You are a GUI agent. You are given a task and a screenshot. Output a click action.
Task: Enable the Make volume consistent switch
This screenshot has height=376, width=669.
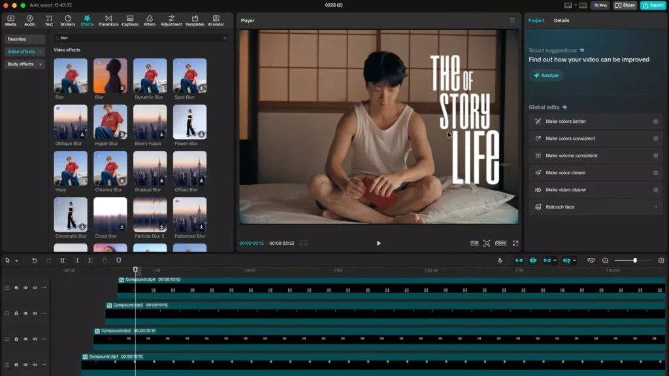pyautogui.click(x=655, y=155)
